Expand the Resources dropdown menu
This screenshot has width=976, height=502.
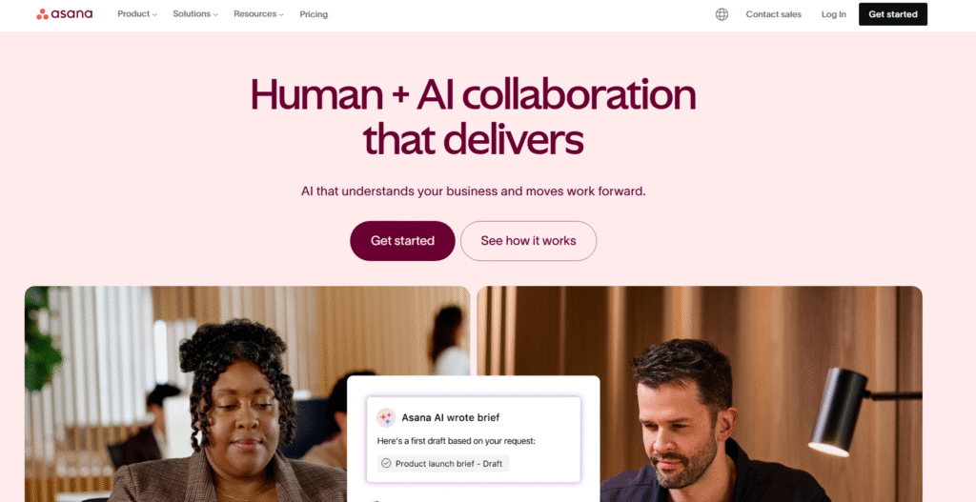point(258,14)
